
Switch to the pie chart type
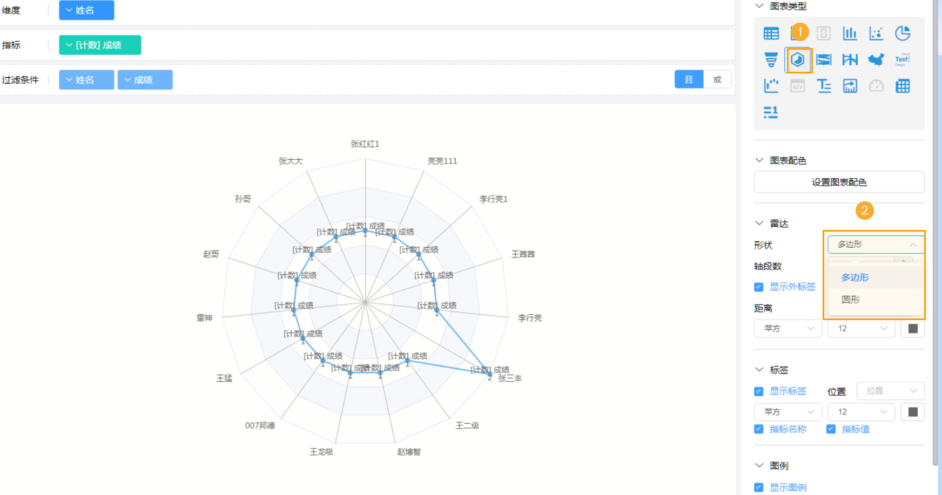click(x=903, y=33)
